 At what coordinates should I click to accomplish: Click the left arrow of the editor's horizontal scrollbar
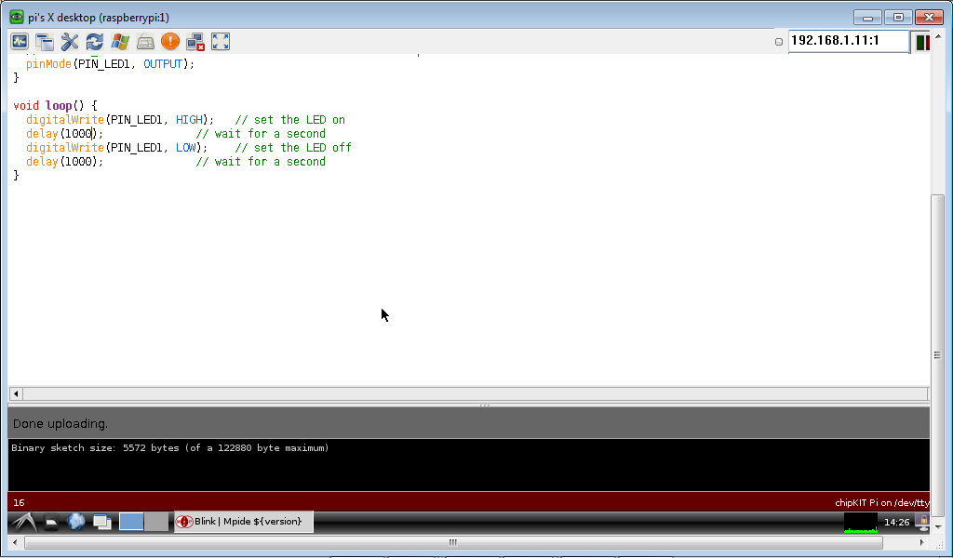[x=16, y=394]
